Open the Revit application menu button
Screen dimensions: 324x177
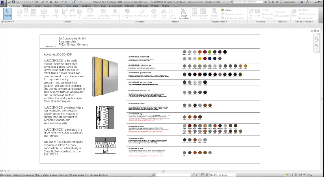click(x=3, y=3)
